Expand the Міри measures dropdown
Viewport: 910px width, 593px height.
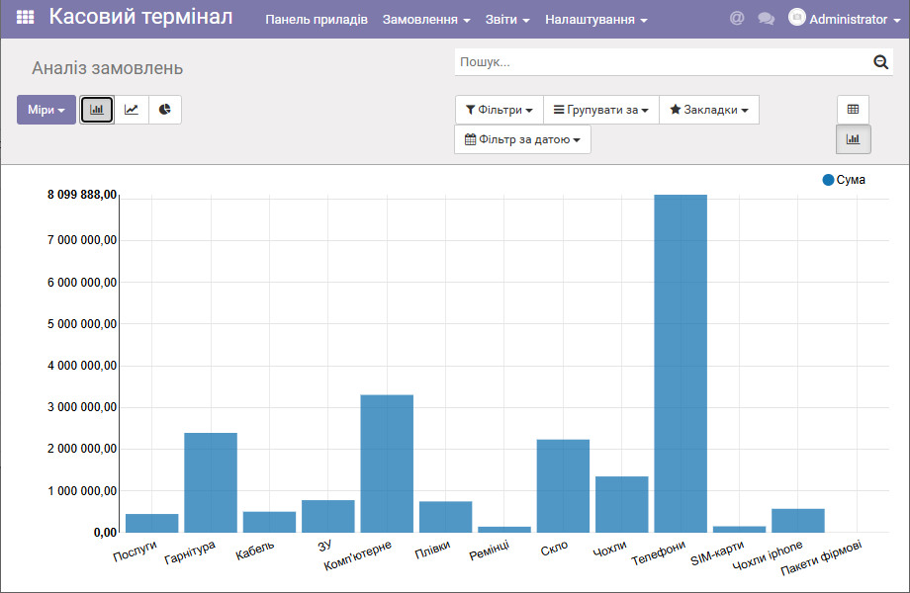pyautogui.click(x=46, y=110)
